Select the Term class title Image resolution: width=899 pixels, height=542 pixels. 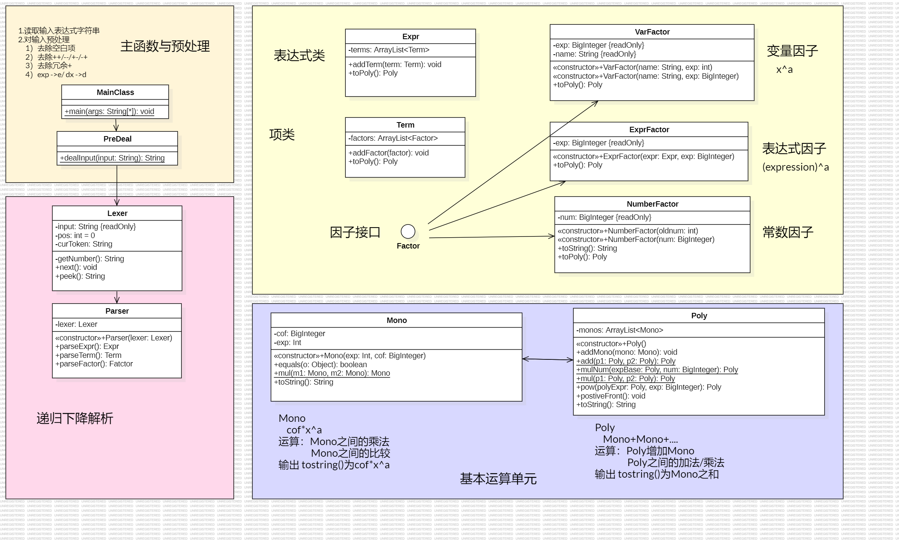pyautogui.click(x=405, y=125)
